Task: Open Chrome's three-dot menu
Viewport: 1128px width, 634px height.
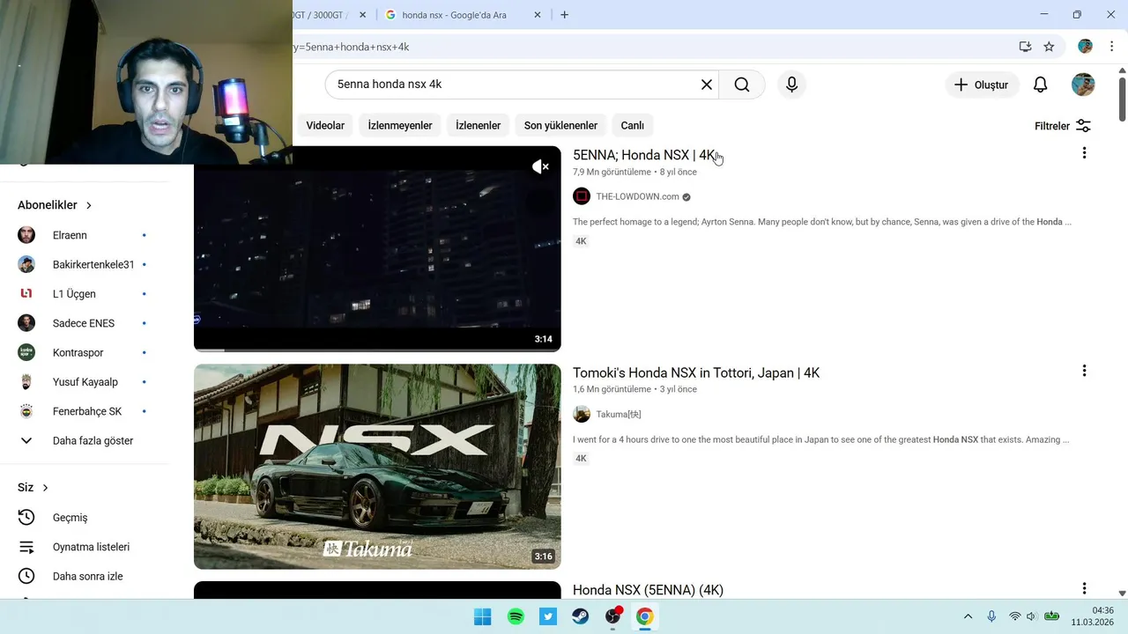Action: click(1112, 47)
